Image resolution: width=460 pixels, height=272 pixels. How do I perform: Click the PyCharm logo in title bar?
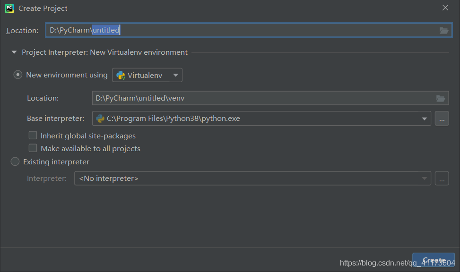[9, 8]
